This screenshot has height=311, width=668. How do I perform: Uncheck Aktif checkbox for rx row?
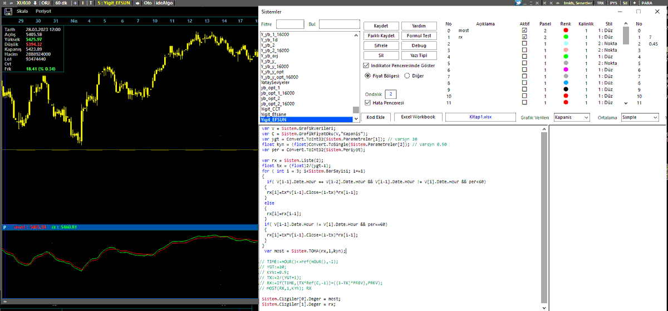click(x=524, y=37)
